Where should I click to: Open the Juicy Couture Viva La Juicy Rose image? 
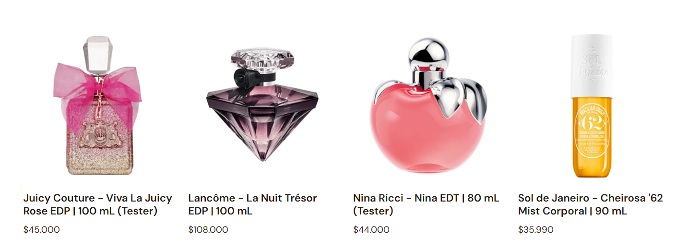[97, 106]
